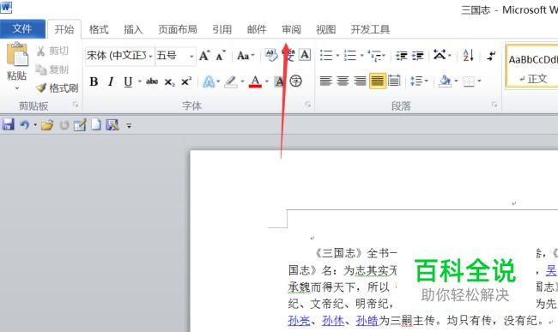Align text left

tap(325, 81)
